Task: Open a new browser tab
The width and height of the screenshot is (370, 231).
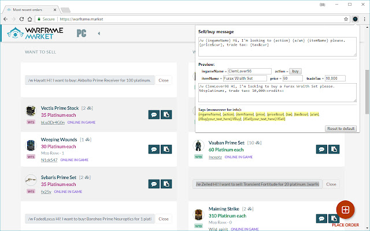Action: 65,10
